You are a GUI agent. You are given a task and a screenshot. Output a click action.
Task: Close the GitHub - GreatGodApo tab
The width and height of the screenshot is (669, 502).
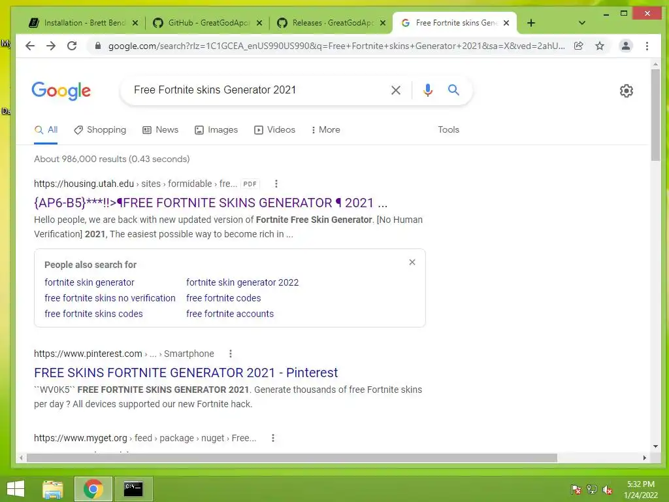[x=259, y=23]
